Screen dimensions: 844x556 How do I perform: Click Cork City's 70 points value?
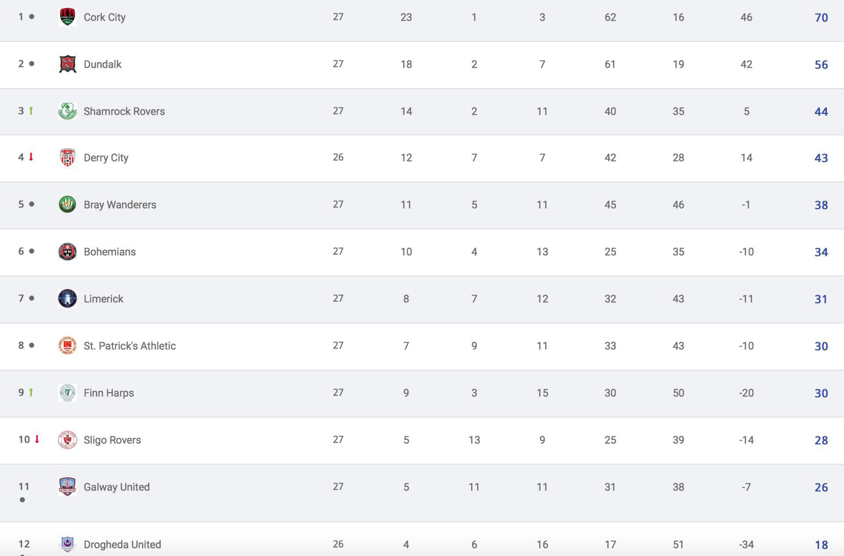(821, 18)
